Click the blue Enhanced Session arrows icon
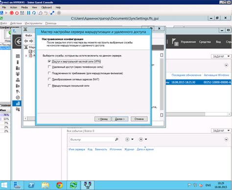Image resolution: width=232 pixels, height=190 pixels. (52, 13)
